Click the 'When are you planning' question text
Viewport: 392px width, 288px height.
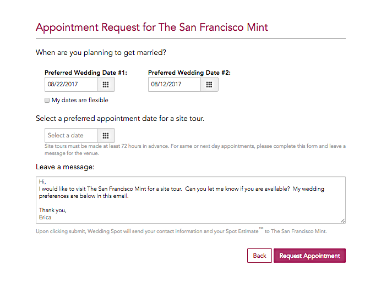(101, 53)
